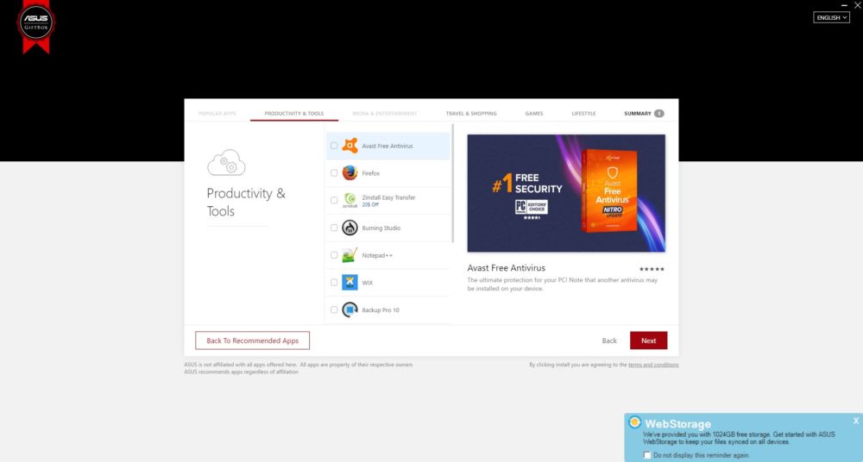863x462 pixels.
Task: Tick the WIX checkbox
Action: coord(334,282)
